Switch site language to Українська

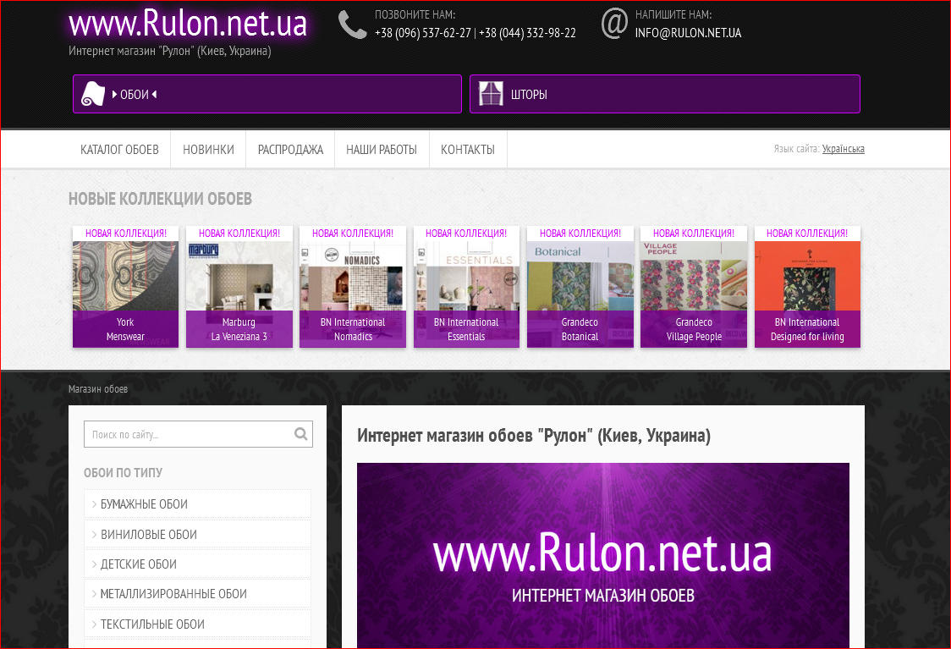(843, 149)
